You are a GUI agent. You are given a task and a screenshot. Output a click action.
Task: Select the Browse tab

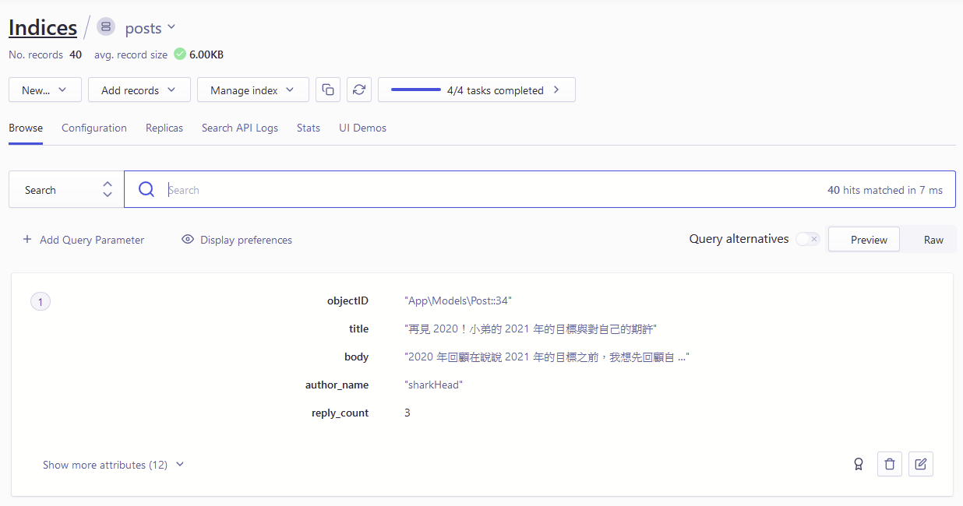pos(26,128)
